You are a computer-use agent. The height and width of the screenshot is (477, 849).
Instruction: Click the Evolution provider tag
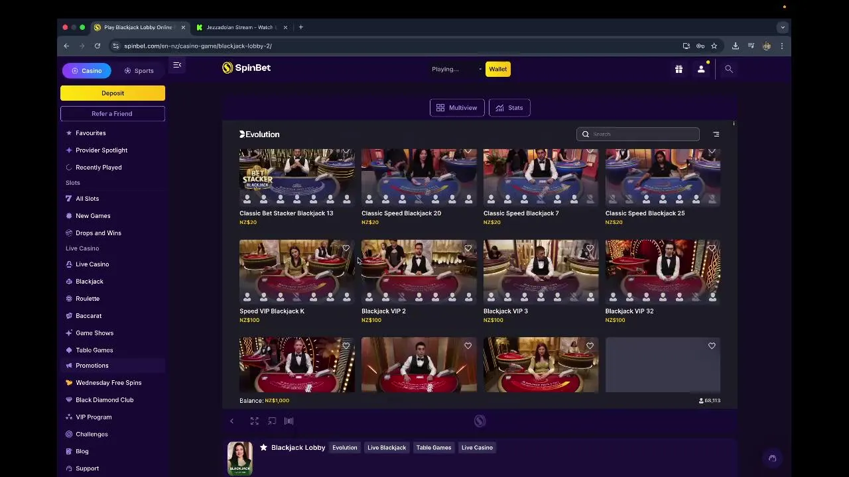coord(345,448)
